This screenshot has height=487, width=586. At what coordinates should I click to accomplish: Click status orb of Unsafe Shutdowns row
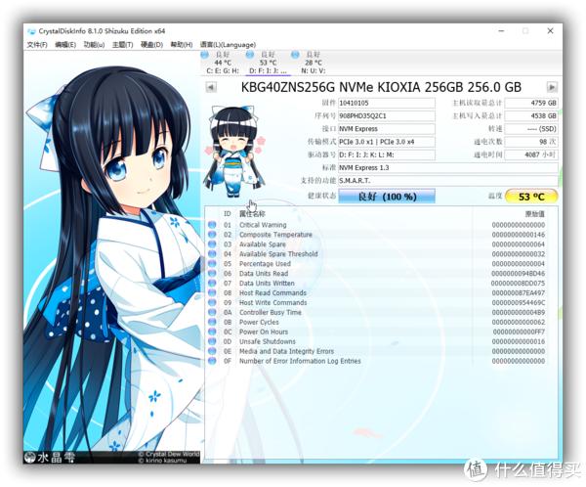212,341
